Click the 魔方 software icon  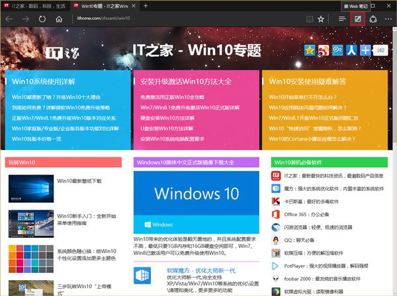tap(276, 188)
